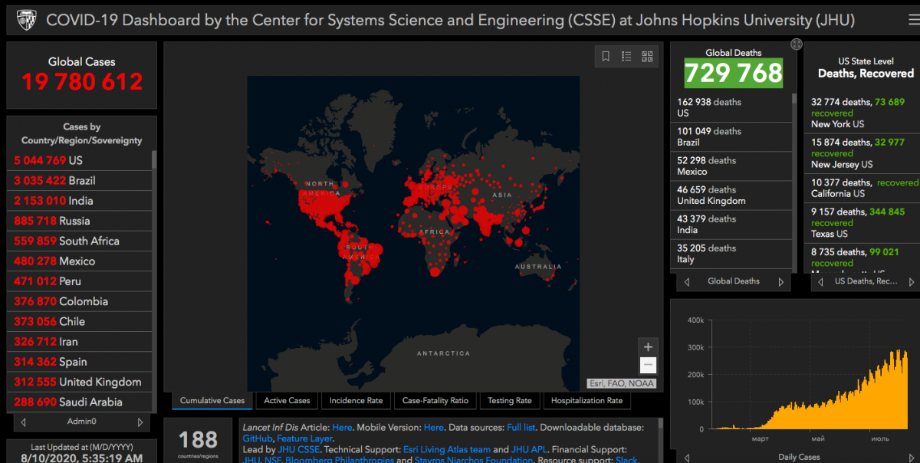Show previous view of US Deaths panel

click(x=820, y=281)
